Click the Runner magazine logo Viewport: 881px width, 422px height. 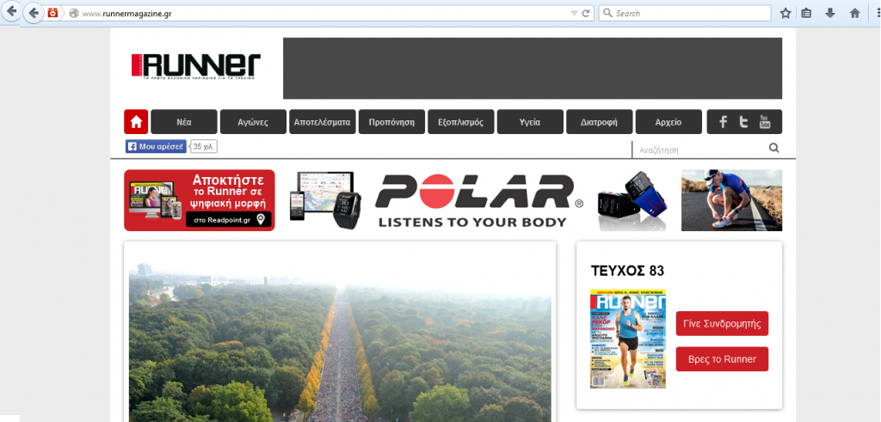(196, 66)
